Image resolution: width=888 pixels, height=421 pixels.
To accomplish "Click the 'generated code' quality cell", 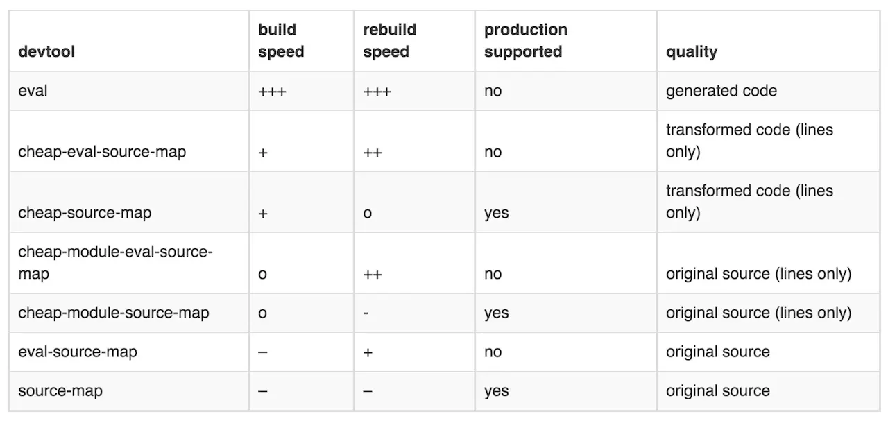I will [721, 91].
